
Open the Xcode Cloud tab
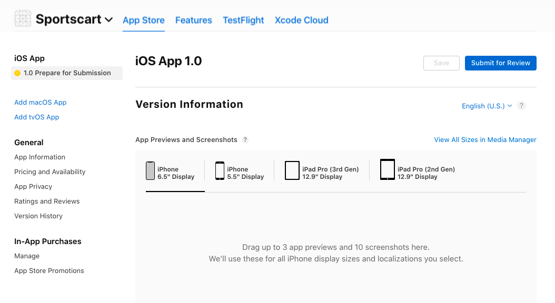[301, 20]
